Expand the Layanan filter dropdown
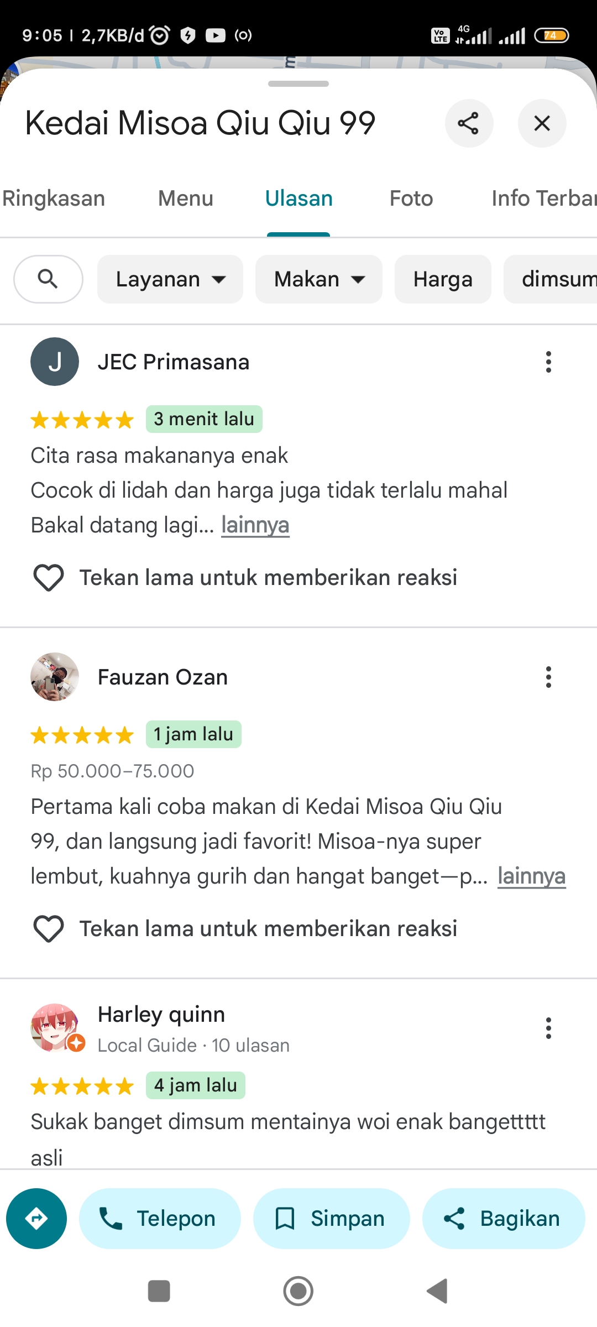Viewport: 597px width, 1327px height. point(170,279)
